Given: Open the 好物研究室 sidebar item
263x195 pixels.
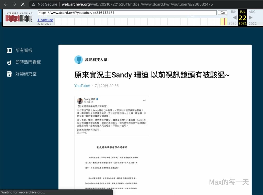Looking at the screenshot, I should click(26, 74).
